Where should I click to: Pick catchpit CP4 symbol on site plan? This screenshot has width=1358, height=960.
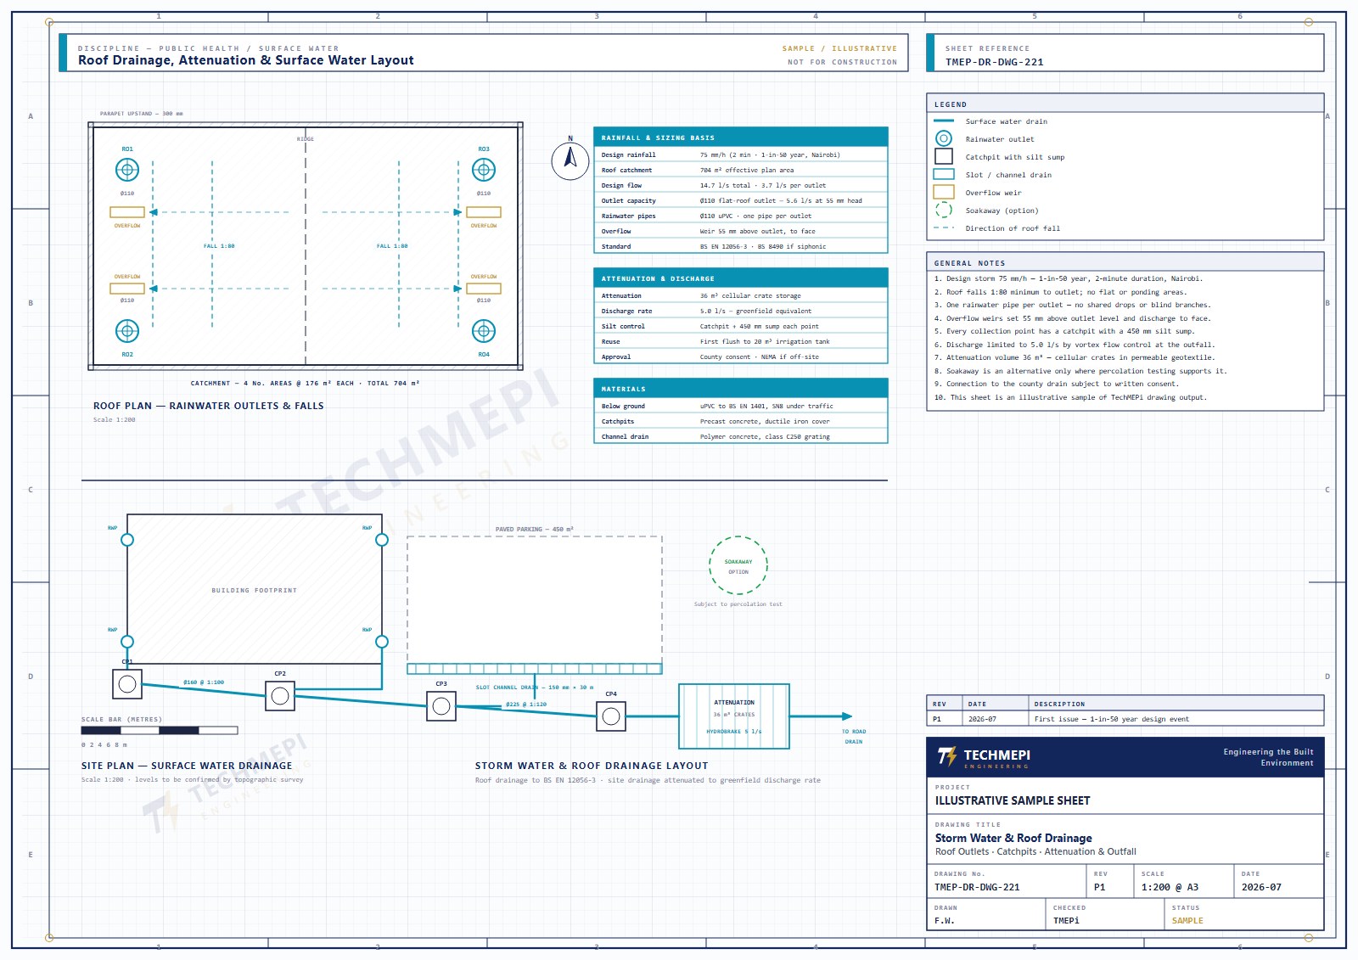(611, 716)
